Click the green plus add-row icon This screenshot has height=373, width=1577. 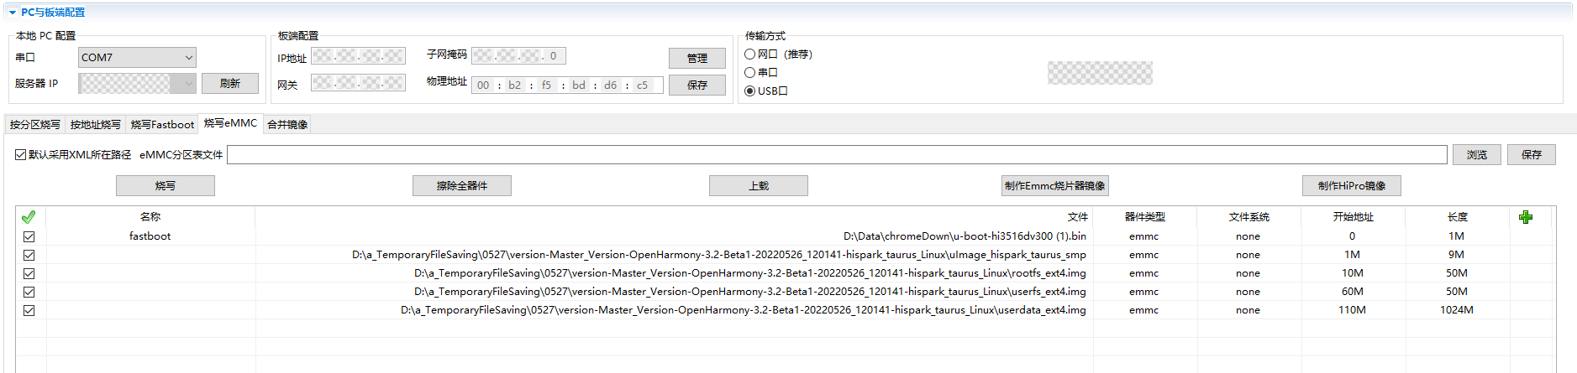[x=1526, y=217]
